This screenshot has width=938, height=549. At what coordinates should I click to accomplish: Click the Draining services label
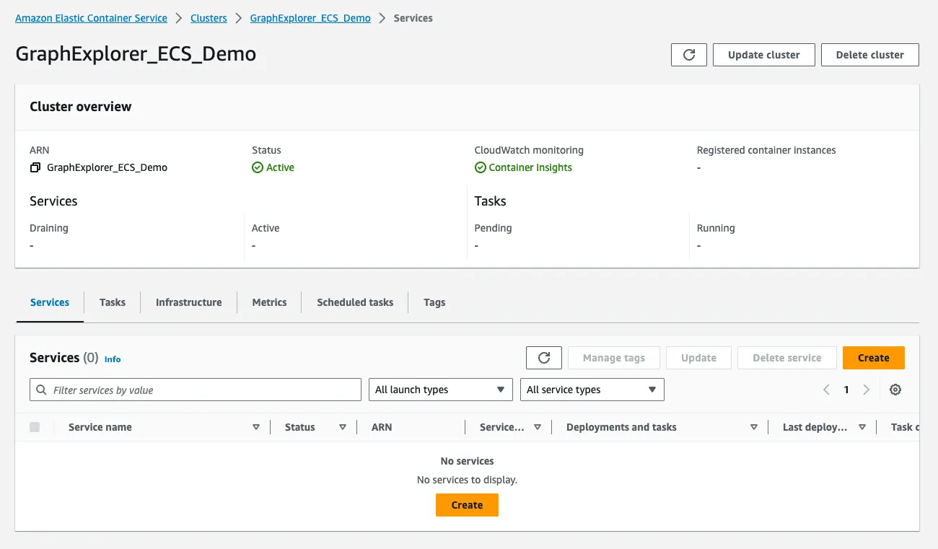point(49,228)
